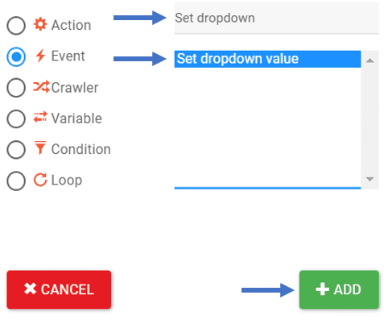This screenshot has height=320, width=384.
Task: Click the plus icon on the Add button
Action: tap(322, 289)
